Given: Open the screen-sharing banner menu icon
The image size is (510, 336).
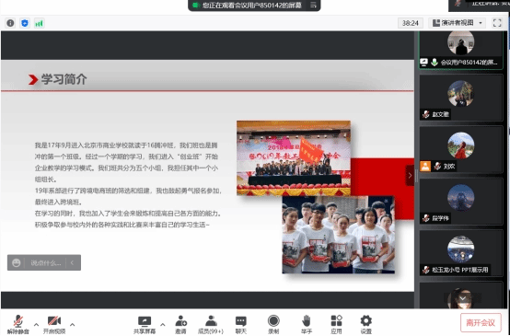Looking at the screenshot, I should [x=313, y=6].
